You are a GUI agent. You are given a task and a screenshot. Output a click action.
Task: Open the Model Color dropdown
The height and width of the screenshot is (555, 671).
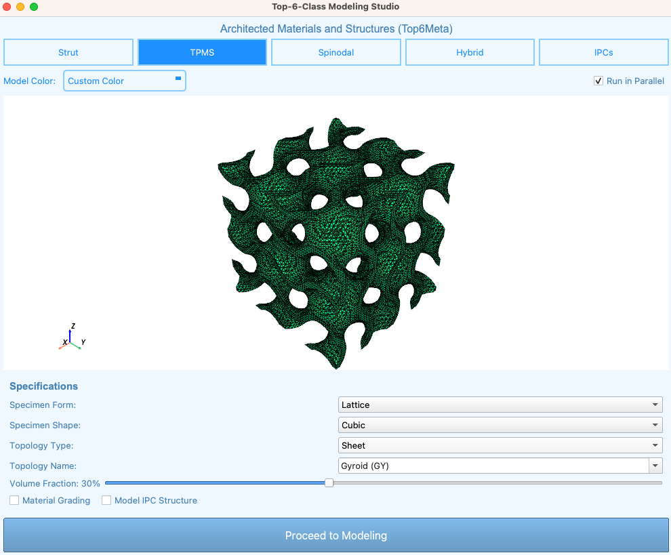(x=125, y=81)
